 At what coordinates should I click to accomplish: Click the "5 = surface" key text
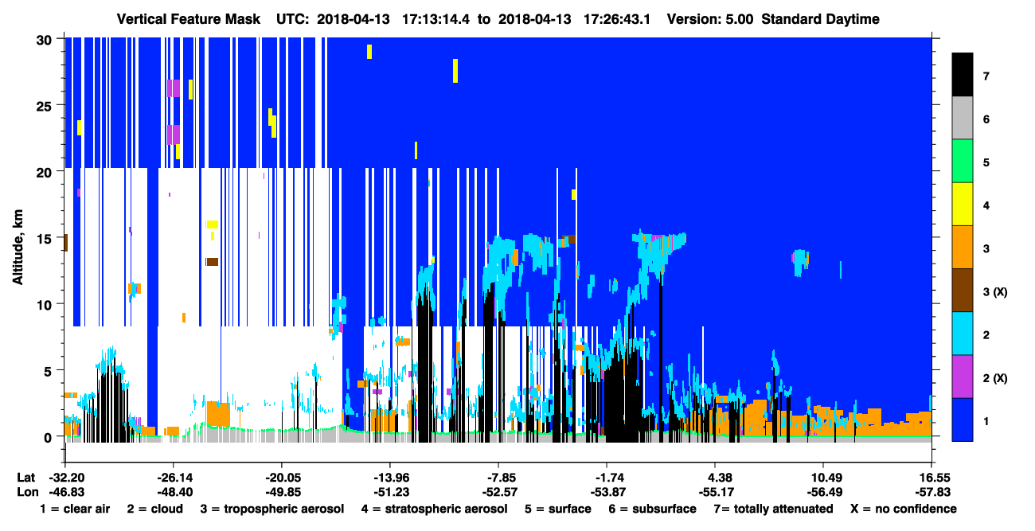pyautogui.click(x=558, y=509)
